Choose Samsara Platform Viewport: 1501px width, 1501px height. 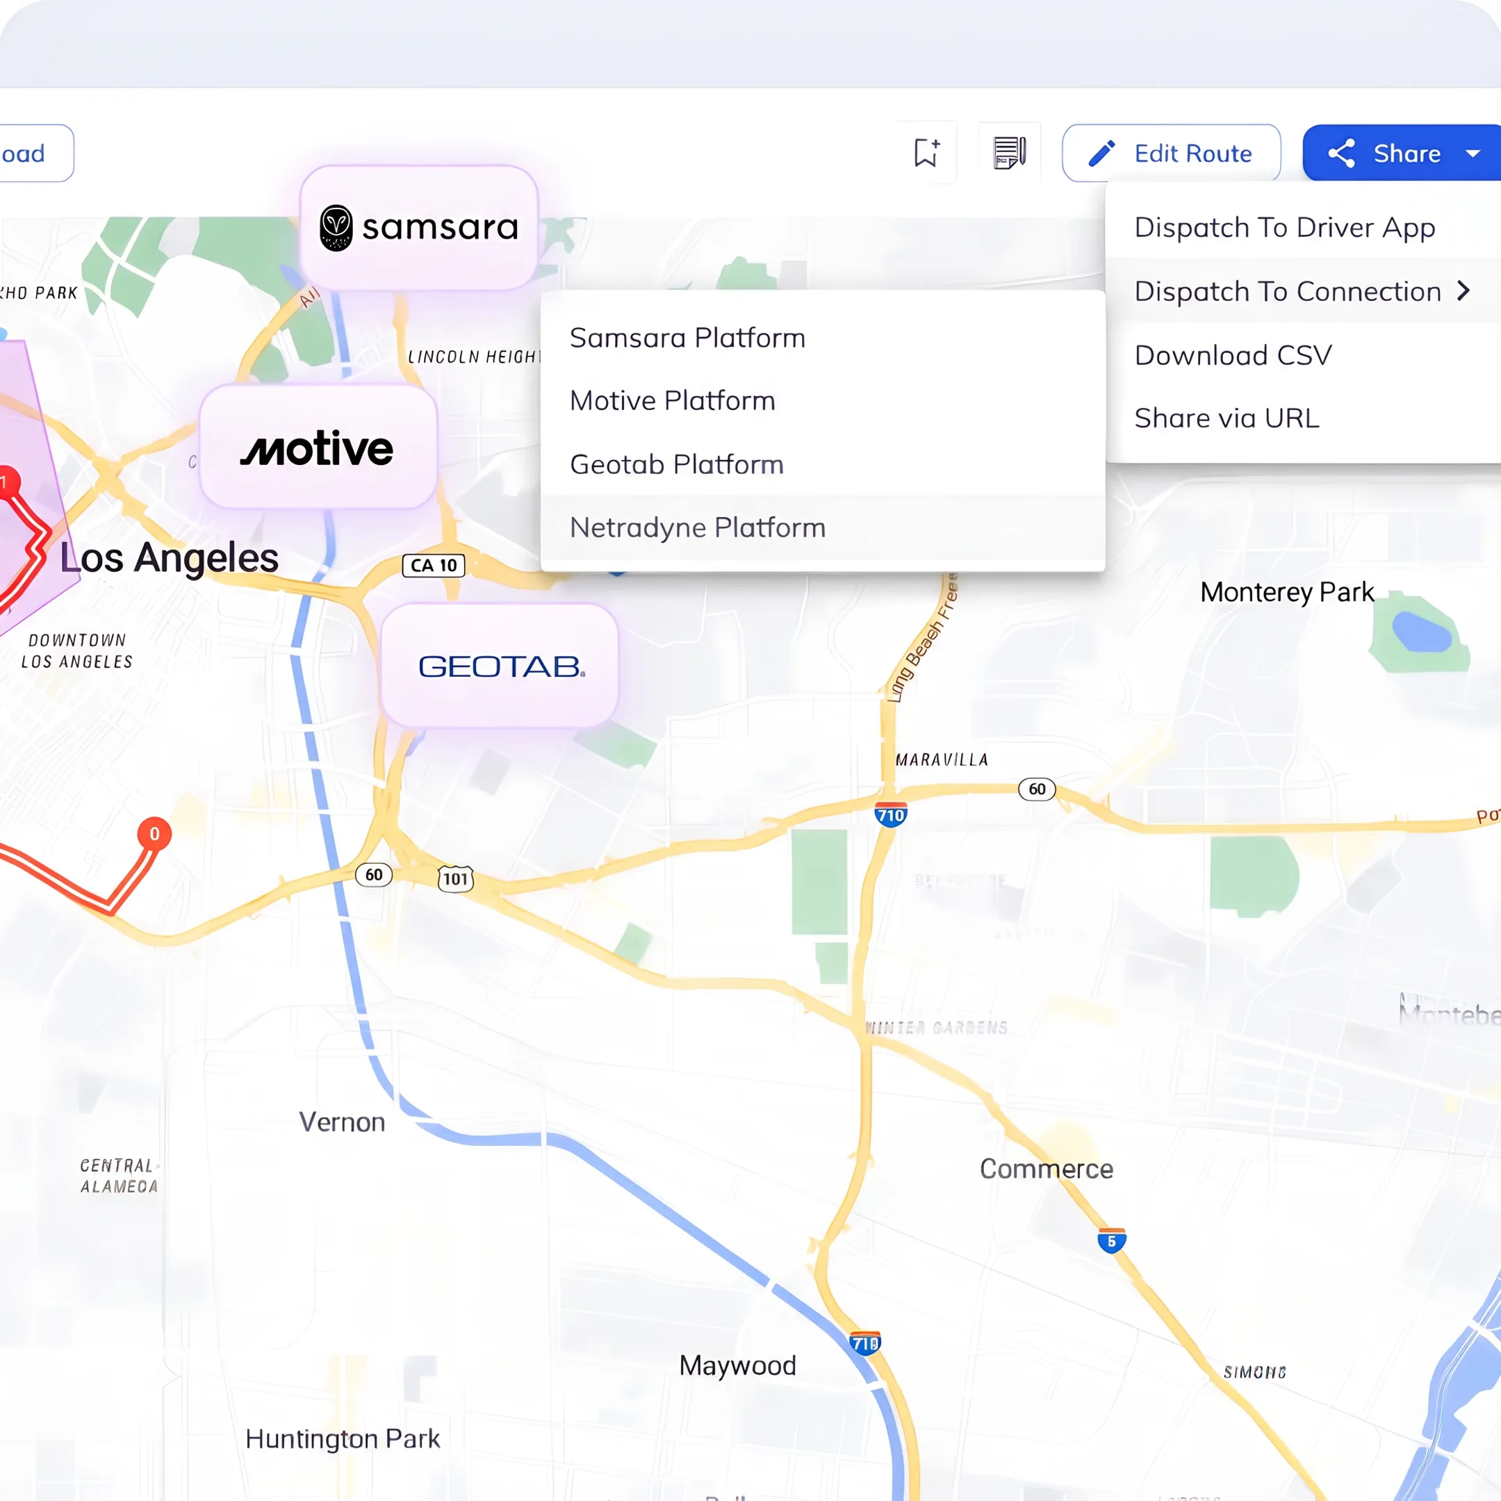click(x=823, y=338)
